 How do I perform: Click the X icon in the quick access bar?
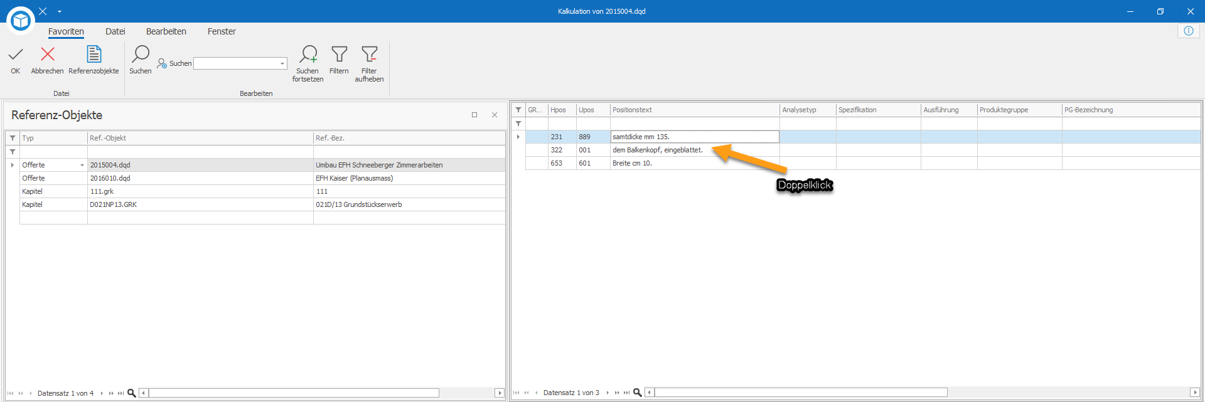[x=43, y=11]
